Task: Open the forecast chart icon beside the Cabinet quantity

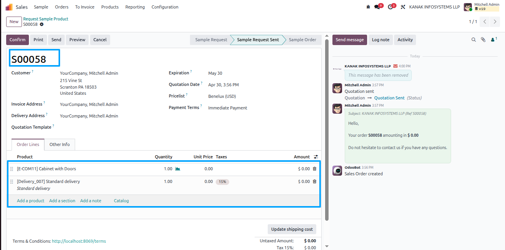Action: tap(178, 169)
